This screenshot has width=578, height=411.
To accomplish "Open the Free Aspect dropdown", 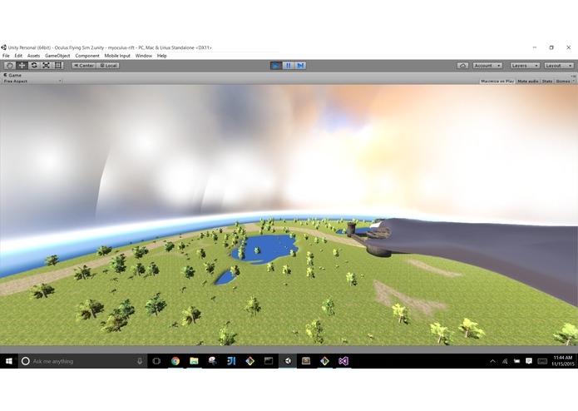I will [x=32, y=81].
